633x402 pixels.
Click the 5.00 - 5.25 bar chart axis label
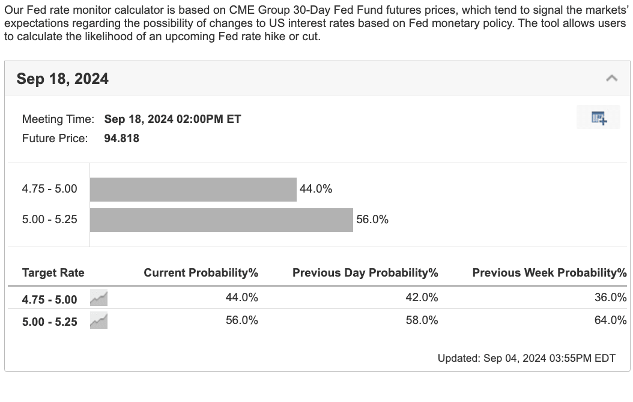click(50, 220)
